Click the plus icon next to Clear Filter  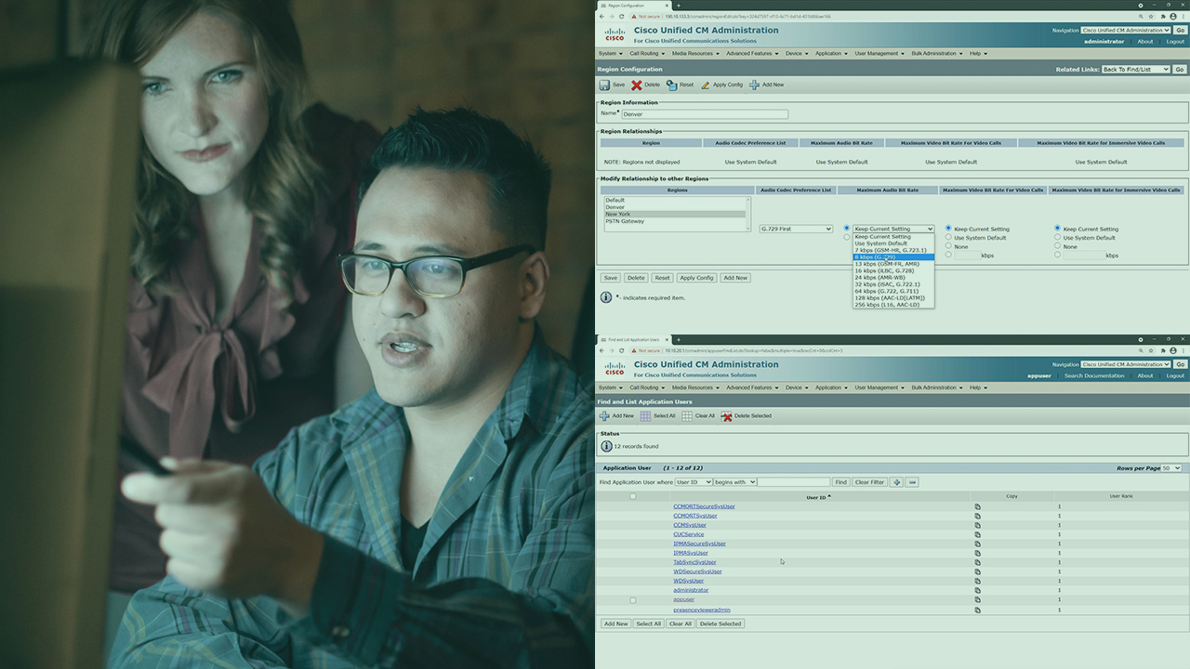pos(896,482)
